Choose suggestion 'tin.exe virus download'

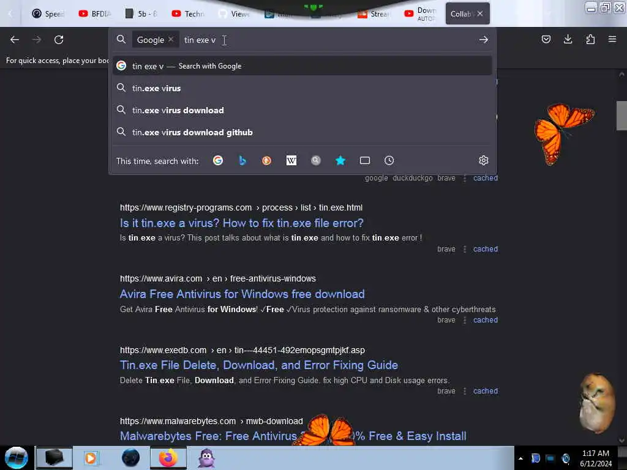click(x=302, y=110)
